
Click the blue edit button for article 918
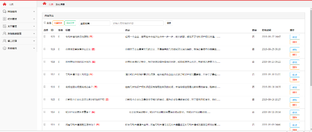tap(295, 62)
